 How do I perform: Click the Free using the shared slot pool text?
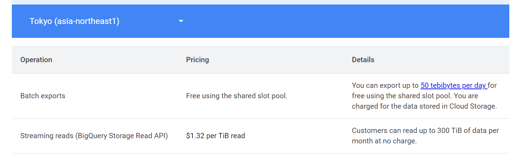point(237,96)
